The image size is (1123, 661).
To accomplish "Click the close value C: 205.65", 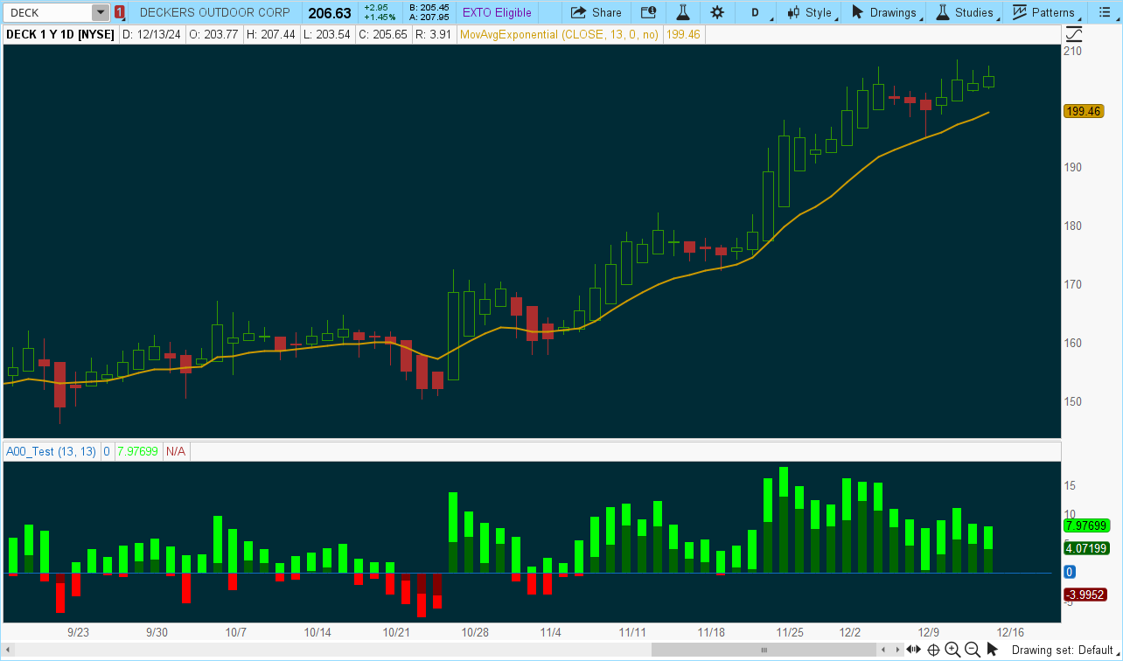I will tap(384, 34).
